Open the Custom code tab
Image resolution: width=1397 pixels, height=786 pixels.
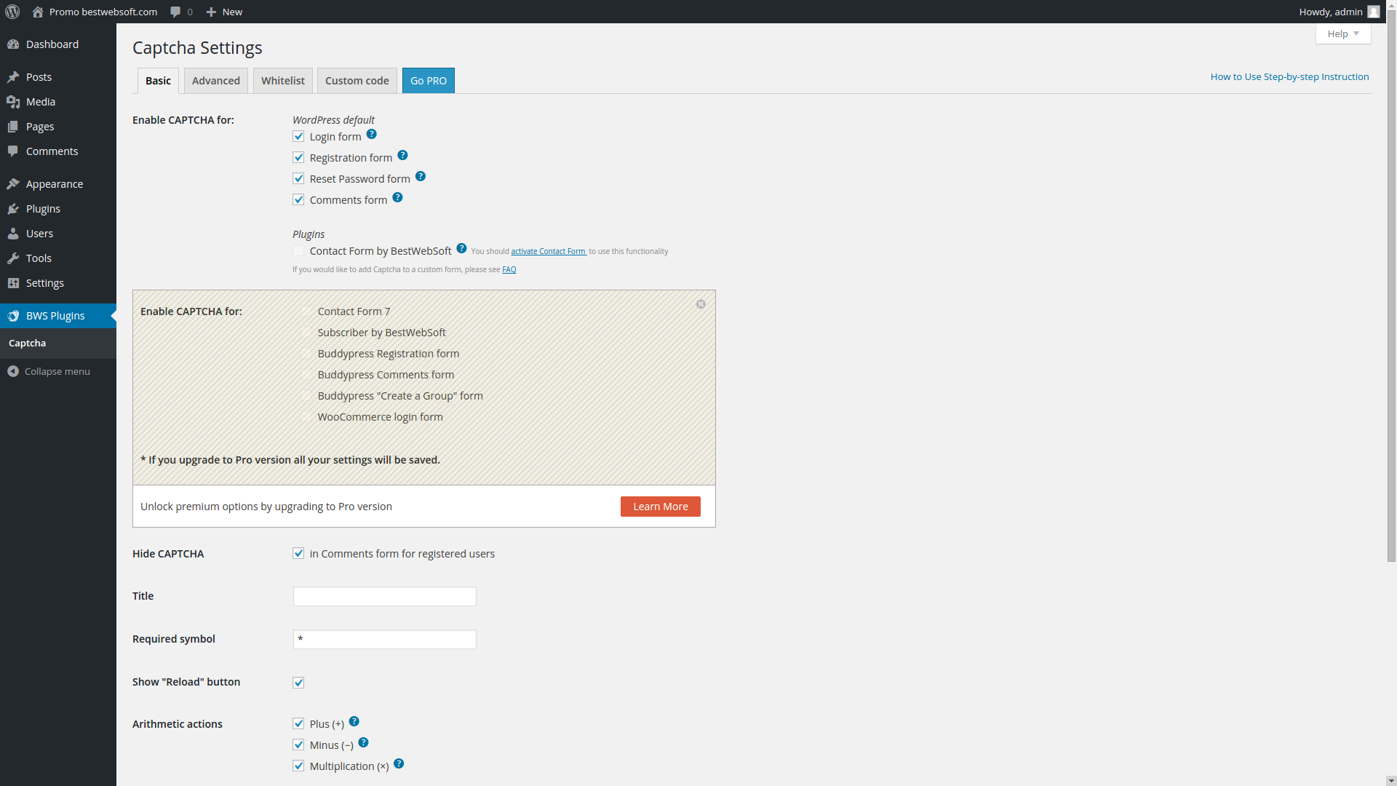(357, 81)
